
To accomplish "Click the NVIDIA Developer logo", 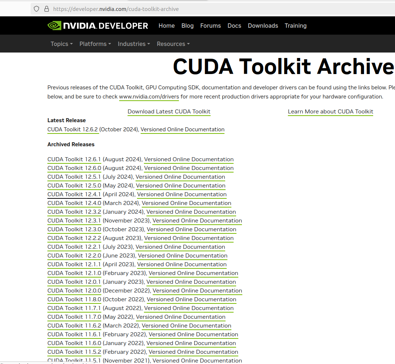I will point(98,26).
